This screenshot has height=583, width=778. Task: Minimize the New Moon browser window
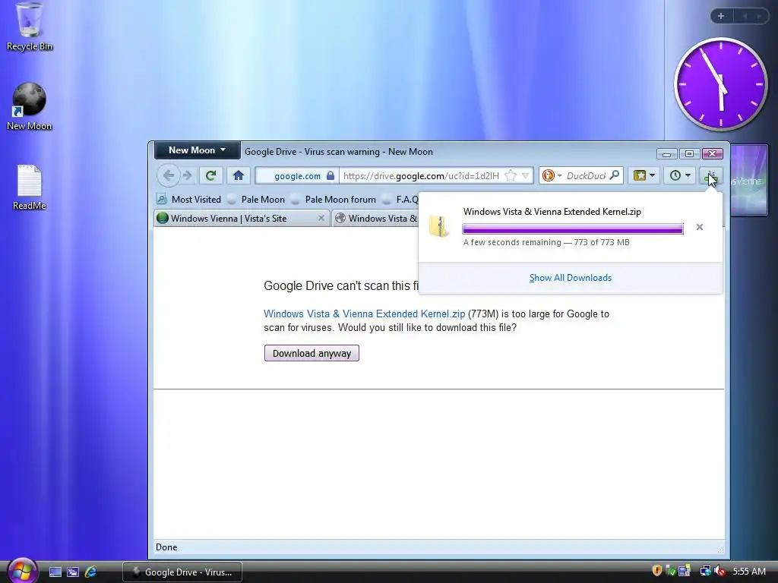click(666, 153)
